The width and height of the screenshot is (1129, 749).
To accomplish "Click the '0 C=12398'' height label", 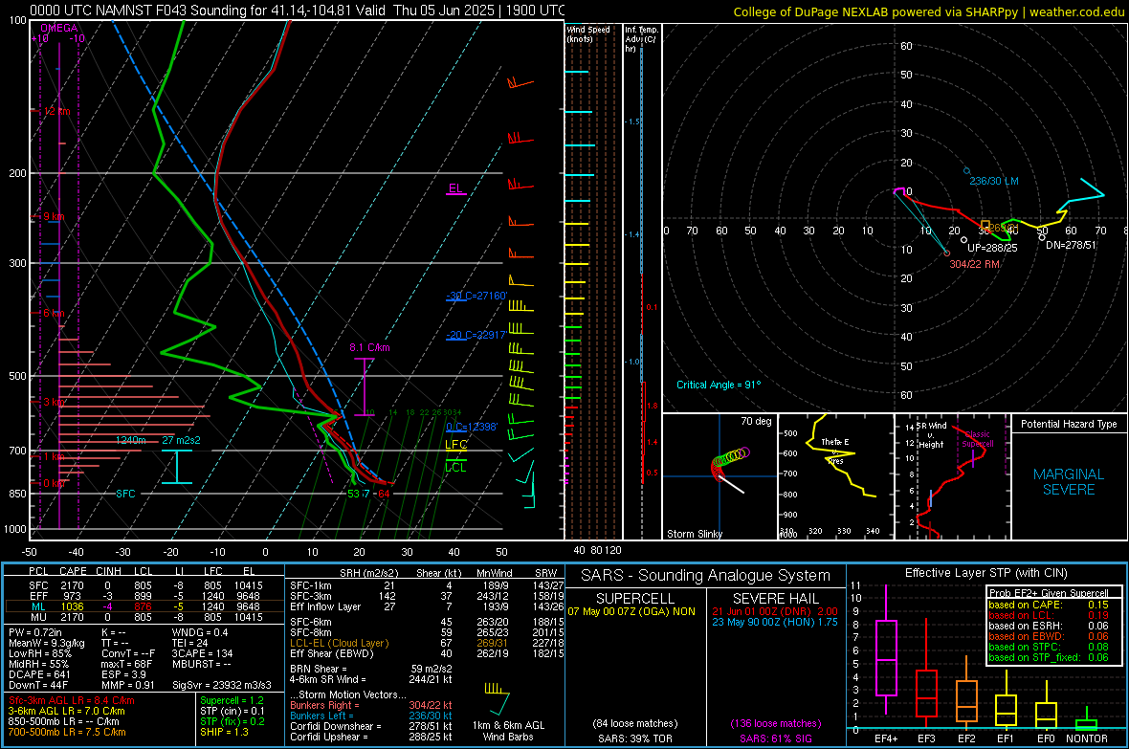I will (x=472, y=427).
